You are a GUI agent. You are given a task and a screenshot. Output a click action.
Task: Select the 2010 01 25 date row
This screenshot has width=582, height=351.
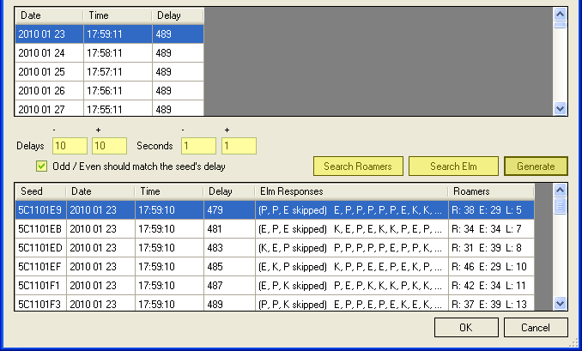click(48, 72)
